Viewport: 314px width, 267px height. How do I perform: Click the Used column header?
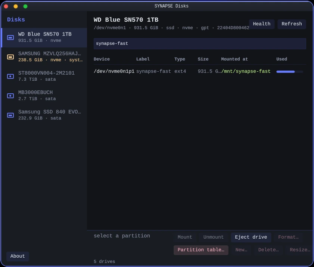pyautogui.click(x=282, y=59)
